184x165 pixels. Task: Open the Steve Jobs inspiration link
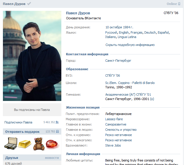(114, 145)
